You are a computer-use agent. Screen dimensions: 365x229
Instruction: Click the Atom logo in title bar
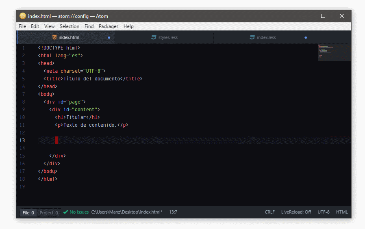point(23,16)
